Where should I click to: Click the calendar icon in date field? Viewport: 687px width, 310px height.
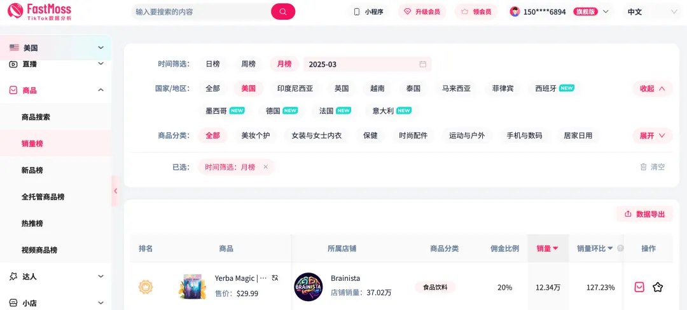[423, 64]
